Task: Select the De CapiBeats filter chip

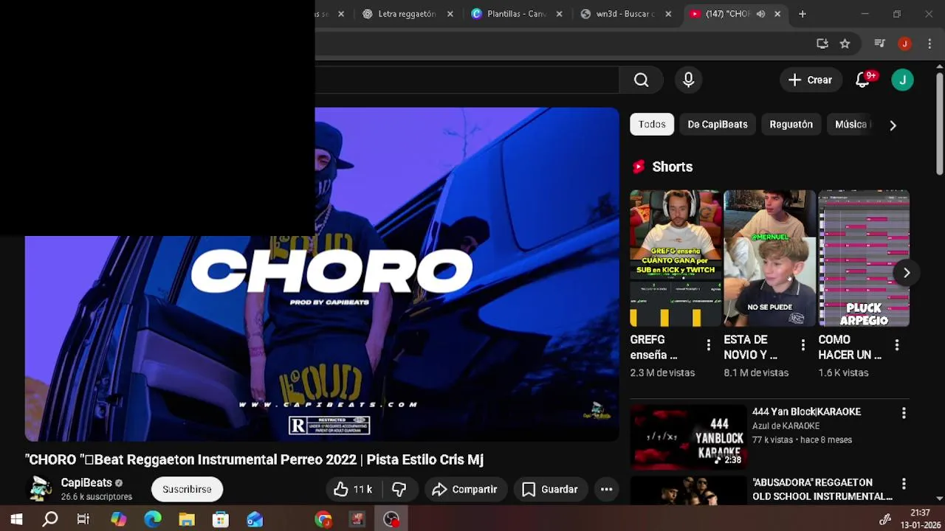Action: point(718,125)
